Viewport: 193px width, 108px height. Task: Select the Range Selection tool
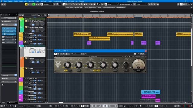click(67, 4)
